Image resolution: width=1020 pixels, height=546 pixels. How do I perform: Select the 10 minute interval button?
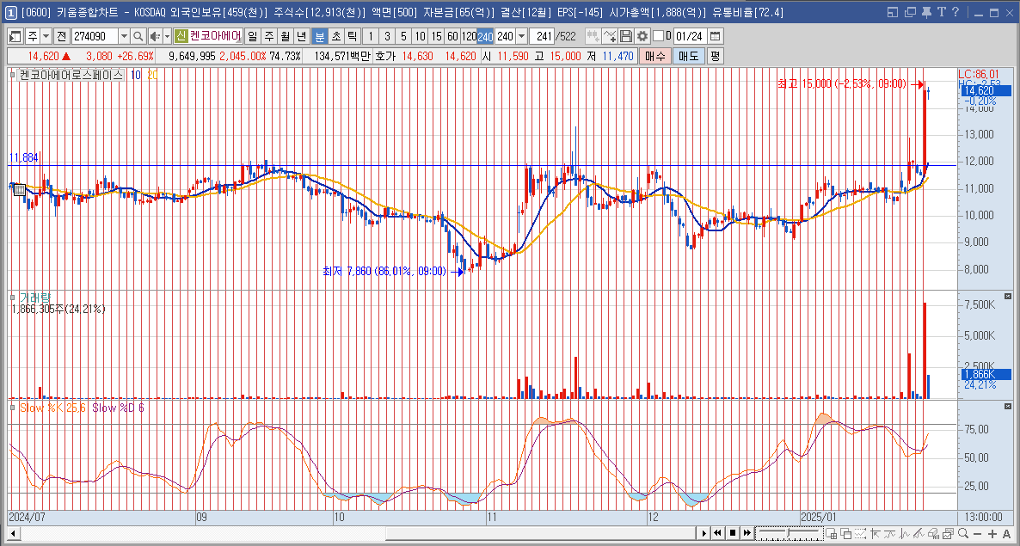pos(421,36)
